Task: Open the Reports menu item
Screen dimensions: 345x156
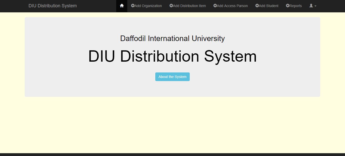Action: [x=294, y=6]
